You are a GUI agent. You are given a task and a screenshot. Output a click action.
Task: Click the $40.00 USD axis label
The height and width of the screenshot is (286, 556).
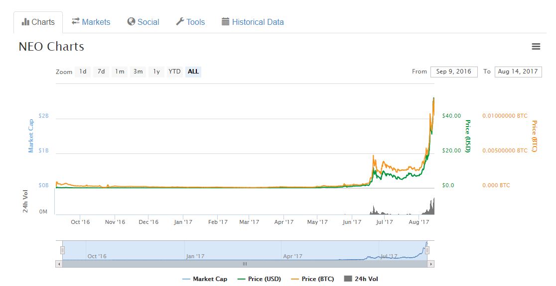[451, 116]
